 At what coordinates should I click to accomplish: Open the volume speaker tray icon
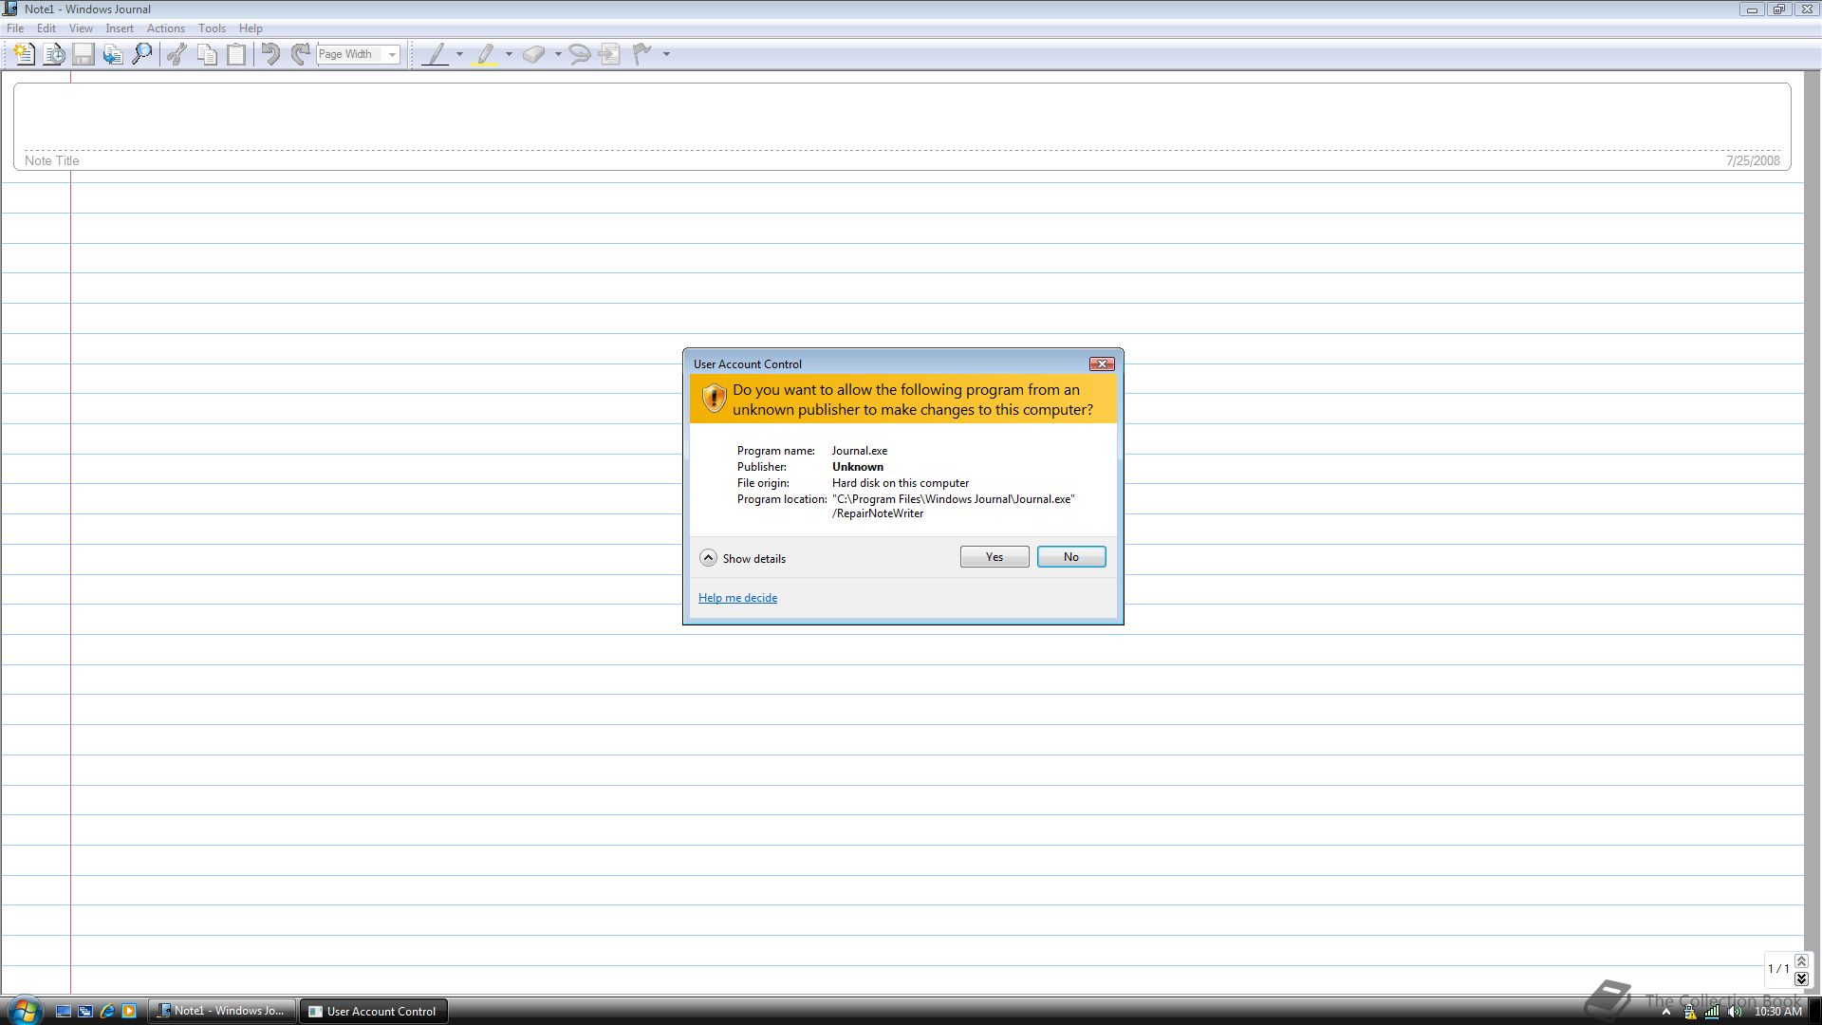pyautogui.click(x=1735, y=1012)
